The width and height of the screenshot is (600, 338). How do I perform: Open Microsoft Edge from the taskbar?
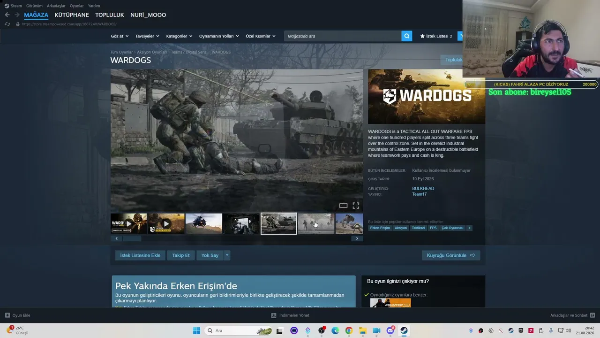coord(335,330)
